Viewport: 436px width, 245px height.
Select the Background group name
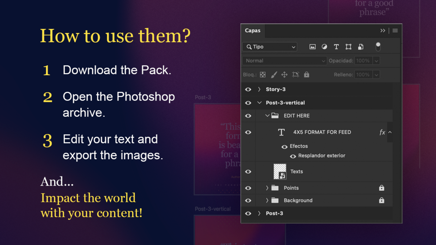298,200
